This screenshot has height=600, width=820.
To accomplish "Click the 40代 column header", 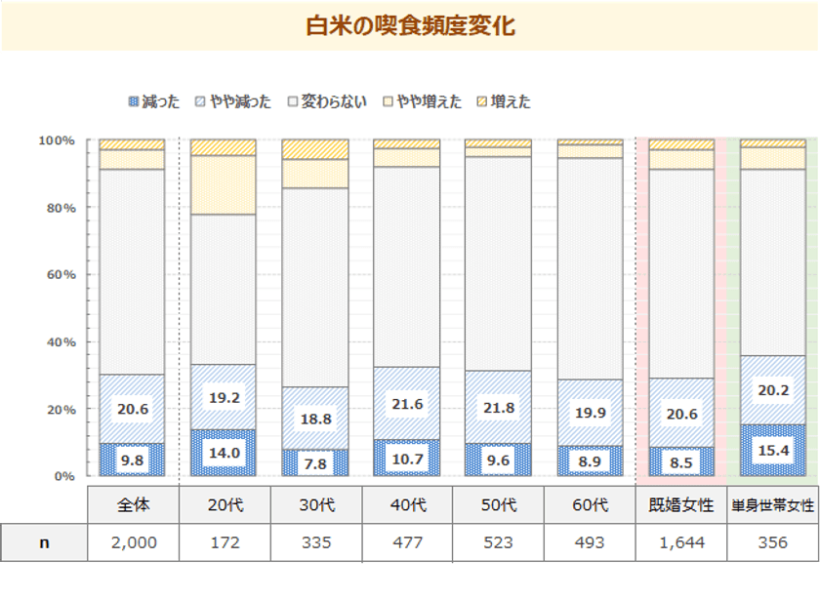I will click(407, 504).
